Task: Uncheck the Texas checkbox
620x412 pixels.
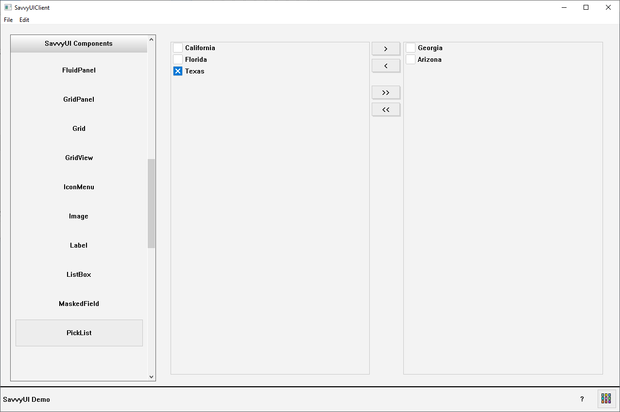Action: coord(178,71)
